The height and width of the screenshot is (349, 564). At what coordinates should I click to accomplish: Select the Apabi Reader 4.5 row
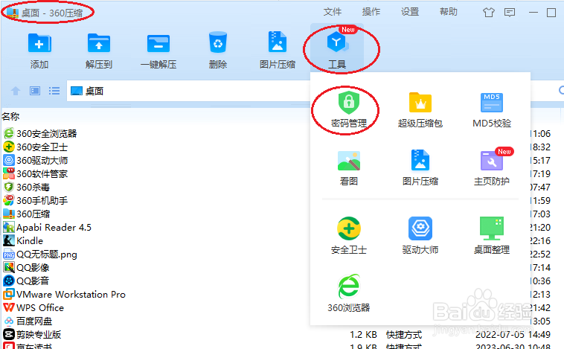coord(47,228)
